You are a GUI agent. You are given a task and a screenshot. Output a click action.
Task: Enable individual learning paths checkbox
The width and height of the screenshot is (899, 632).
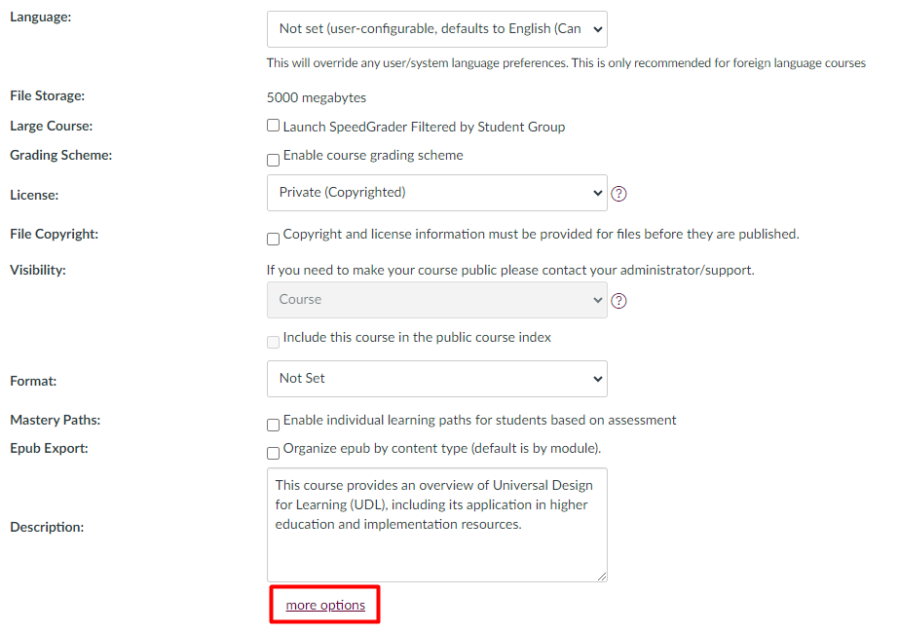274,425
